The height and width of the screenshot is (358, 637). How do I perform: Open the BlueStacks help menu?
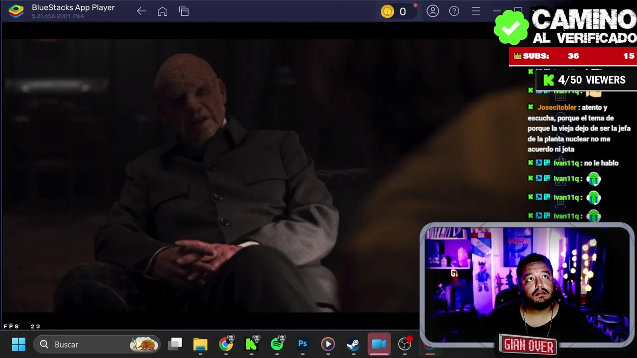click(x=454, y=11)
